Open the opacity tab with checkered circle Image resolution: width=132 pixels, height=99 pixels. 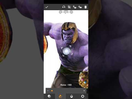tap(49, 96)
